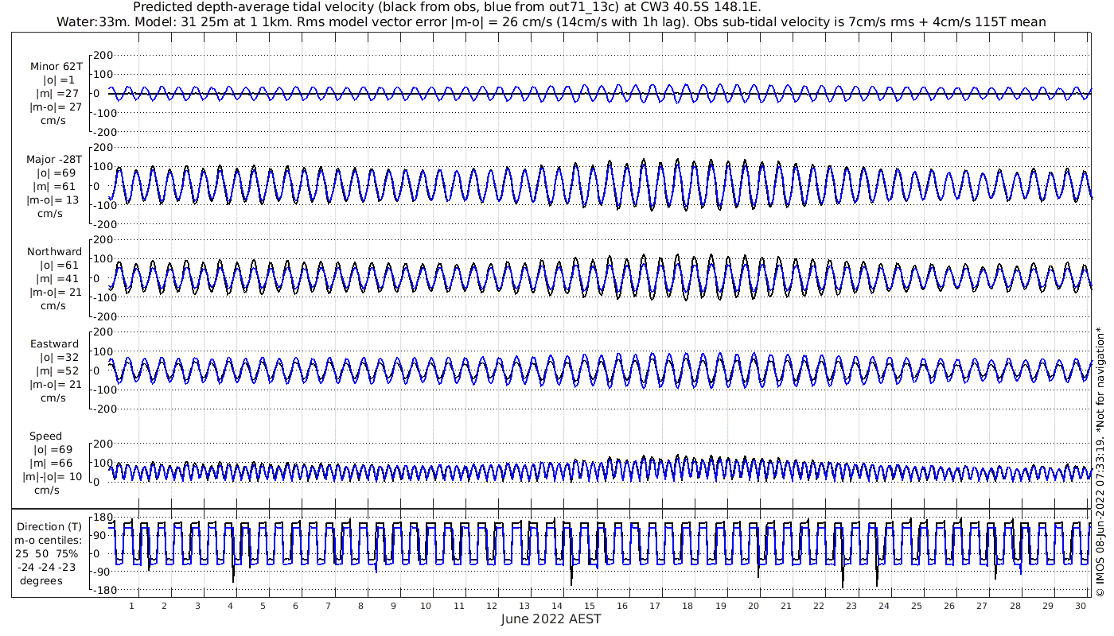The image size is (1114, 636).
Task: Click the "degrees" unit in Direction panel
Action: pyautogui.click(x=41, y=581)
